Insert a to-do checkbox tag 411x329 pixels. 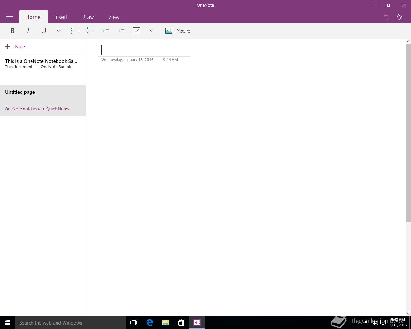click(x=136, y=31)
